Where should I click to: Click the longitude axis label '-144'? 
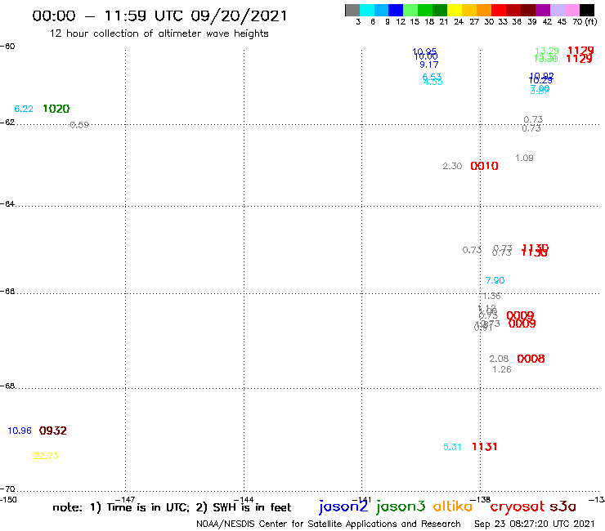coord(244,500)
